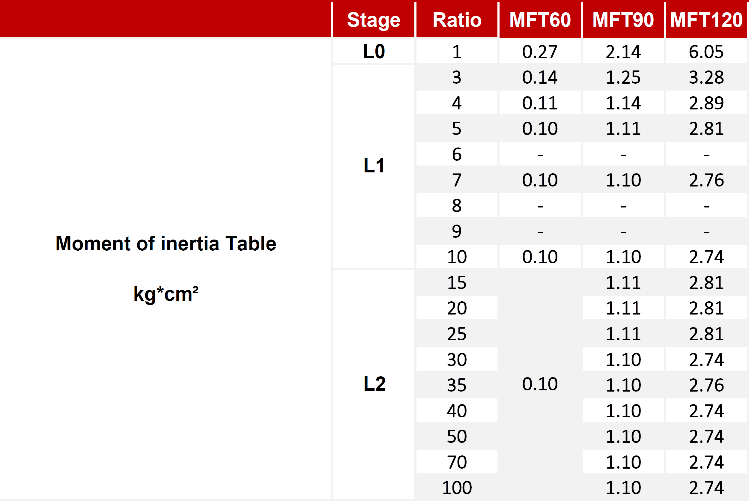Select the 2.14 value under MFT90

pyautogui.click(x=623, y=52)
